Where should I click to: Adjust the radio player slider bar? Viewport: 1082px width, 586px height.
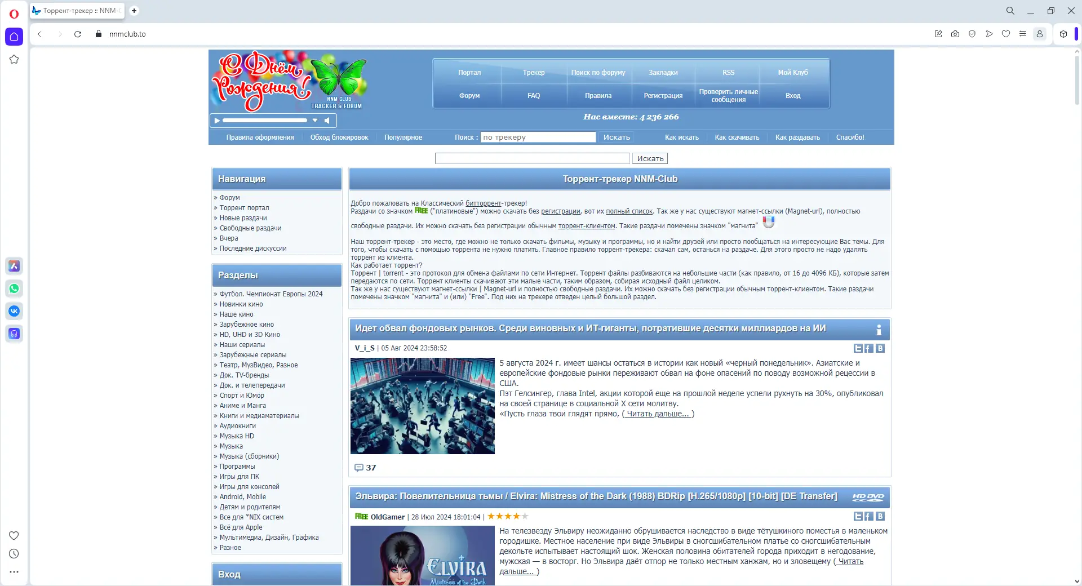tap(265, 121)
